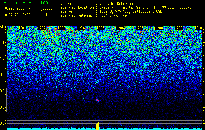Click the 1206 time marker

pyautogui.click(x=120, y=28)
